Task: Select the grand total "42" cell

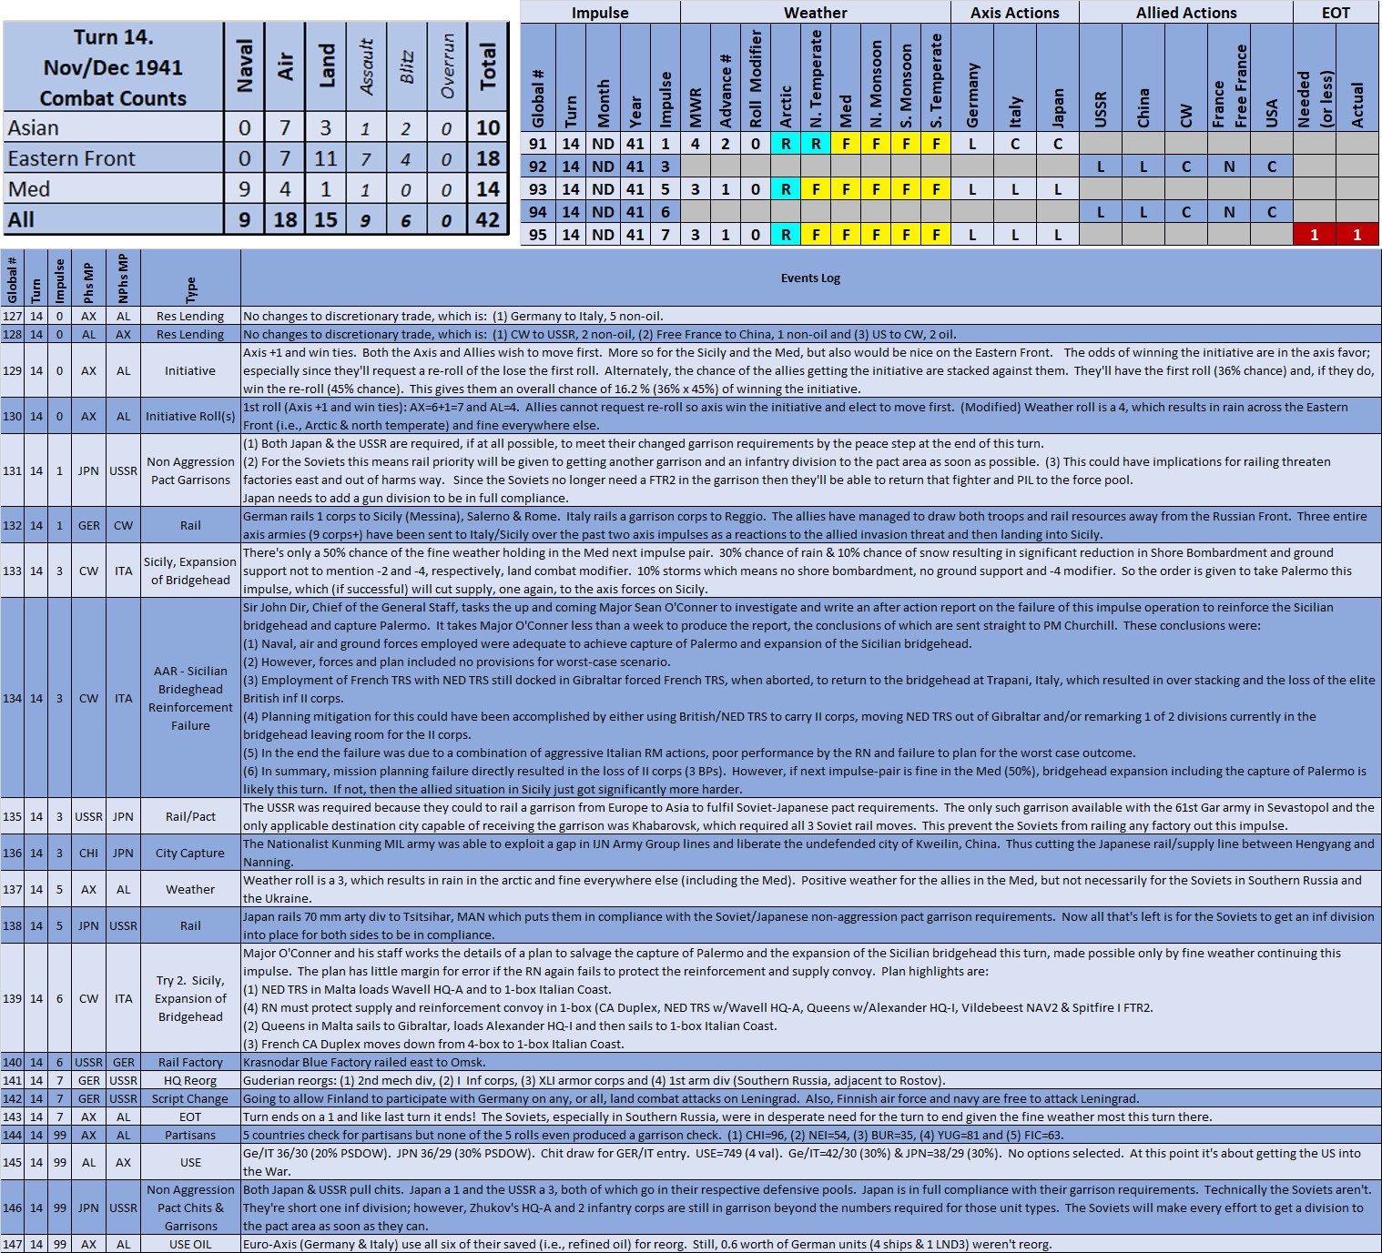Action: (488, 219)
